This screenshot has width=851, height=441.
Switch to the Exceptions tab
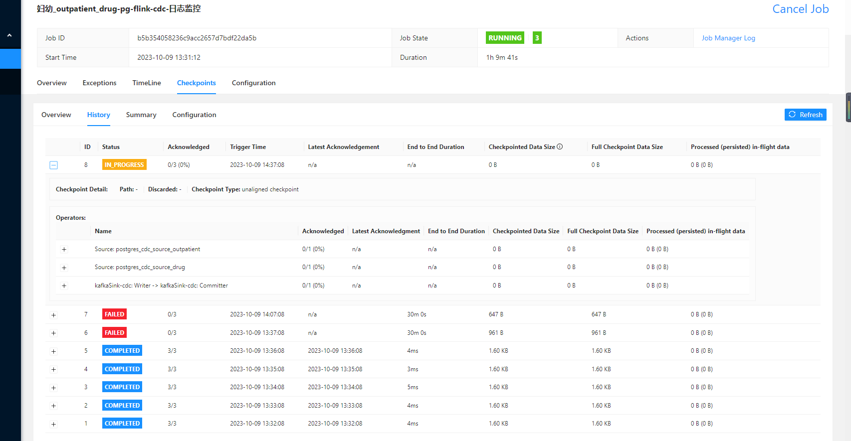point(99,83)
